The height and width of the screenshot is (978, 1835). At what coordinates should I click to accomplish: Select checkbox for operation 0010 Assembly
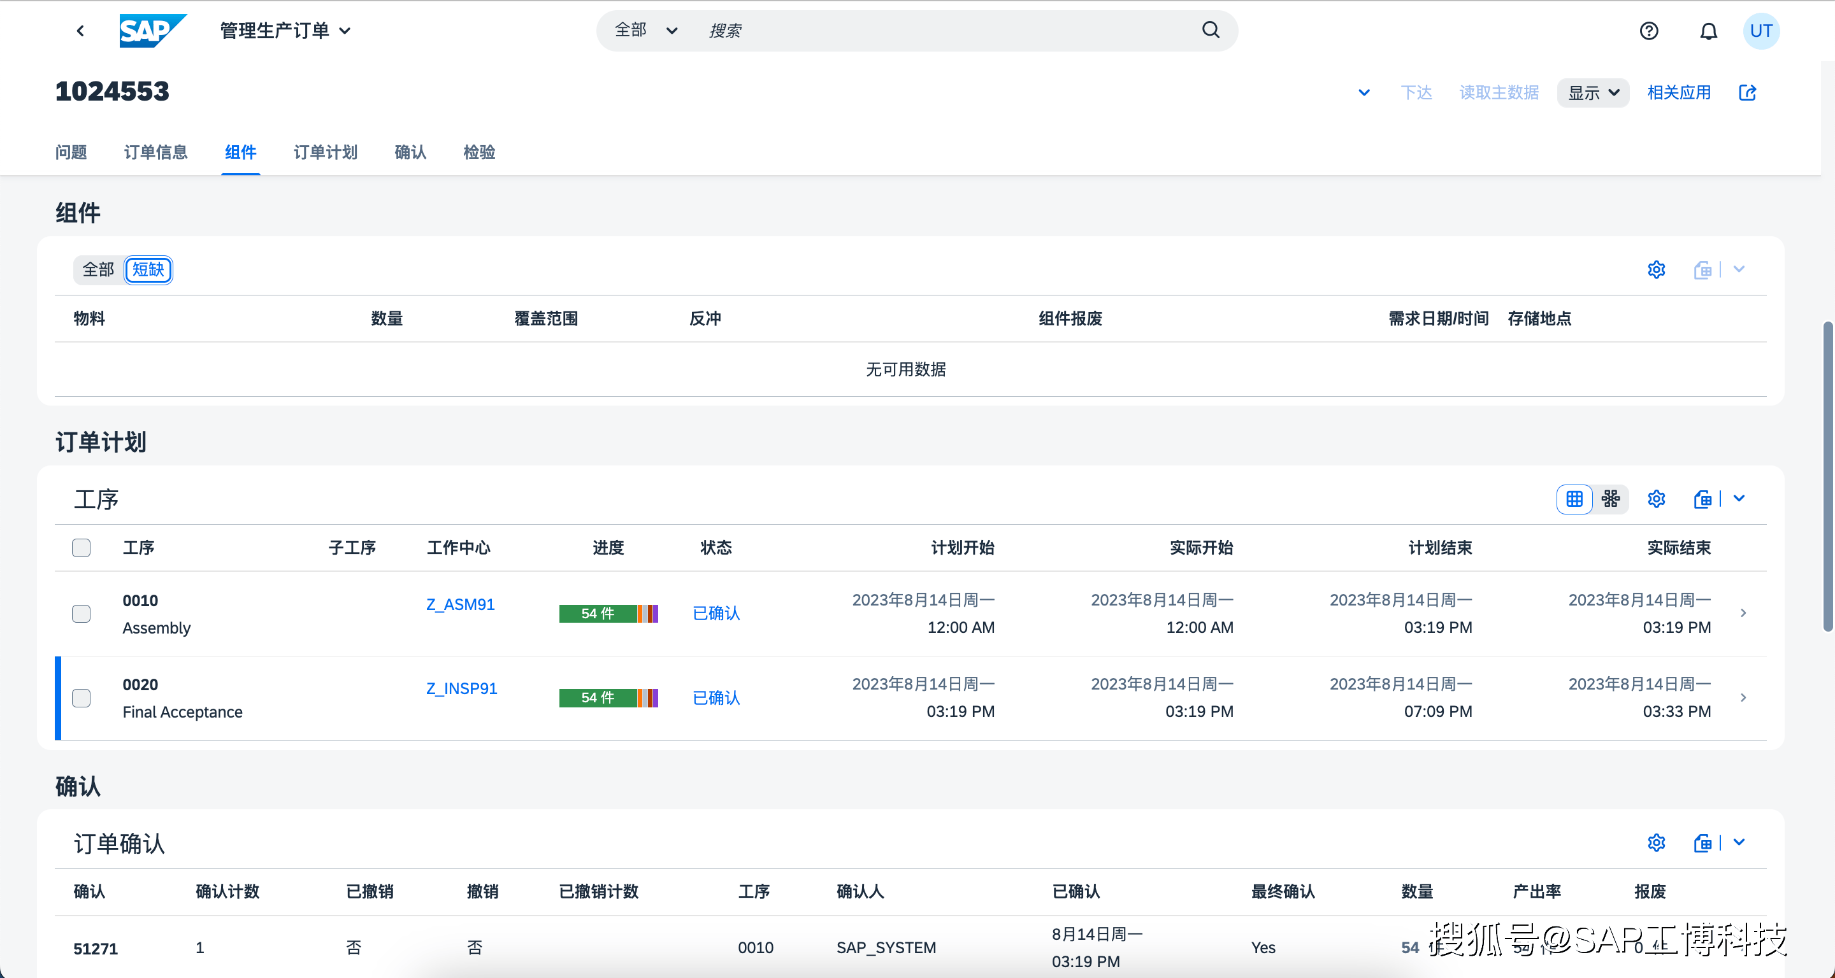coord(81,614)
